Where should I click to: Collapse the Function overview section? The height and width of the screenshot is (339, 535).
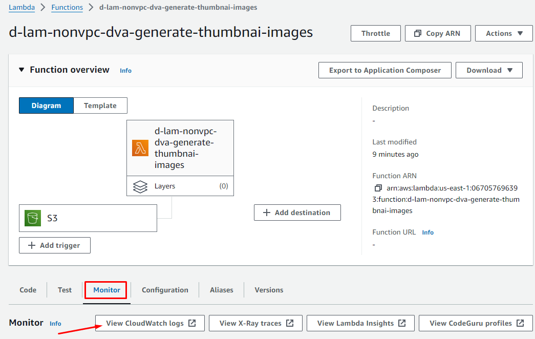(x=22, y=70)
